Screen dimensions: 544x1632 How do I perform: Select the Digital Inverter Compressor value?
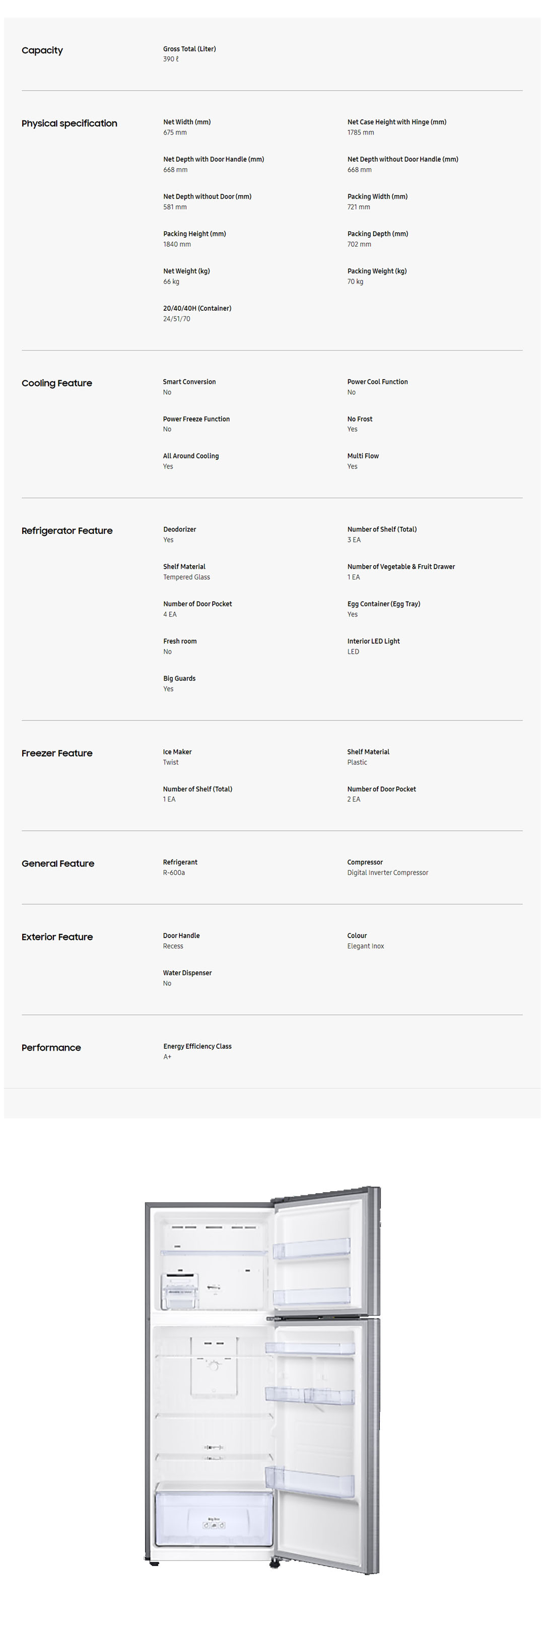click(387, 873)
